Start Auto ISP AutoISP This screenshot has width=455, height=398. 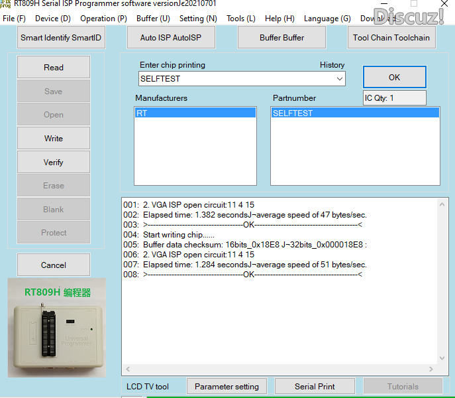coord(172,38)
